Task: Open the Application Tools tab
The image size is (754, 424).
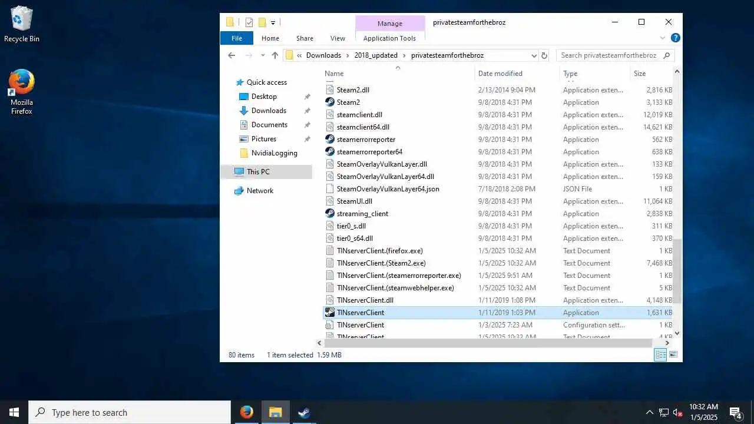Action: pos(389,38)
